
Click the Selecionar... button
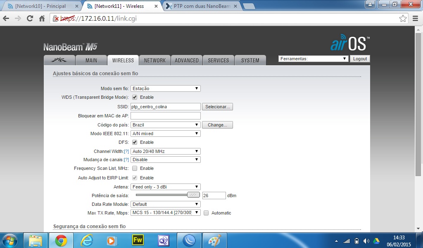click(x=217, y=107)
